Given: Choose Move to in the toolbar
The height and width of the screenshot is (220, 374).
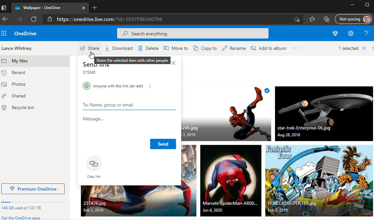Looking at the screenshot, I should (176, 48).
